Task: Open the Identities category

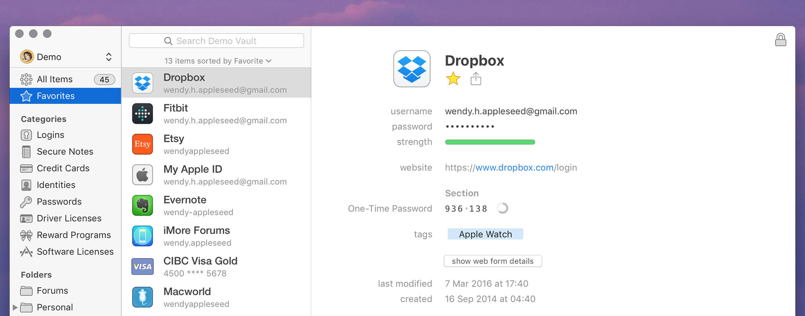Action: click(56, 185)
